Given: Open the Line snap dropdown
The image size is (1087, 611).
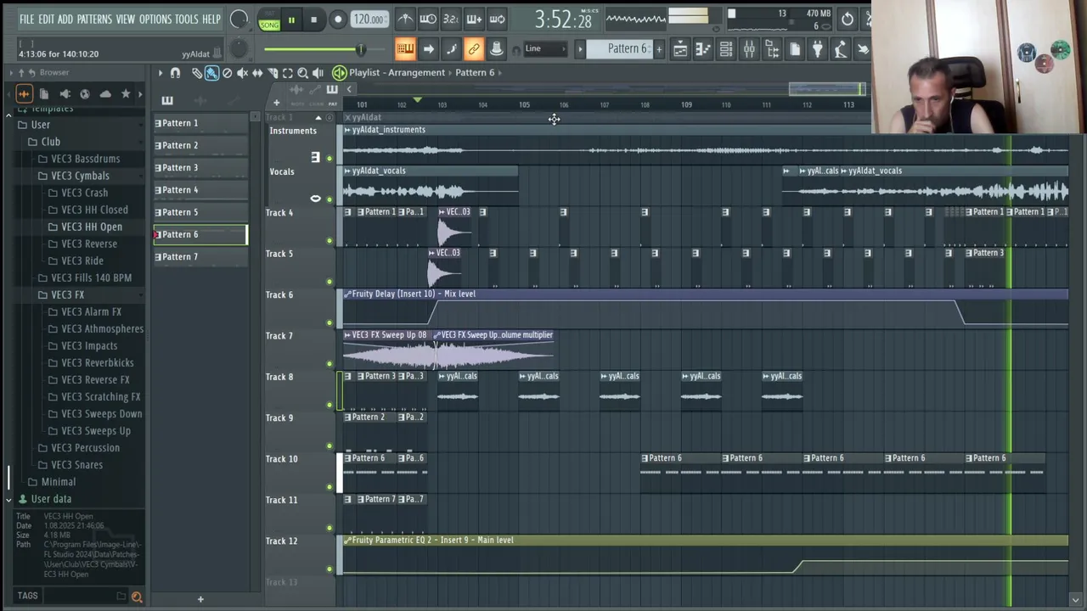Looking at the screenshot, I should click(x=545, y=49).
